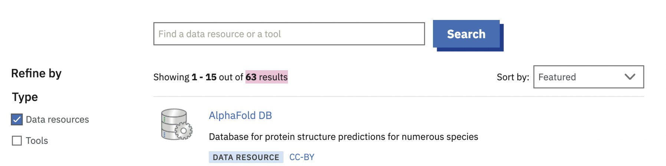The image size is (666, 166).
Task: Click the "Type" filter section heading
Action: (25, 97)
